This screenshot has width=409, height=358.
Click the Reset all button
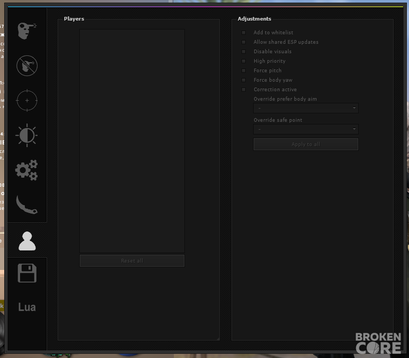pyautogui.click(x=132, y=260)
